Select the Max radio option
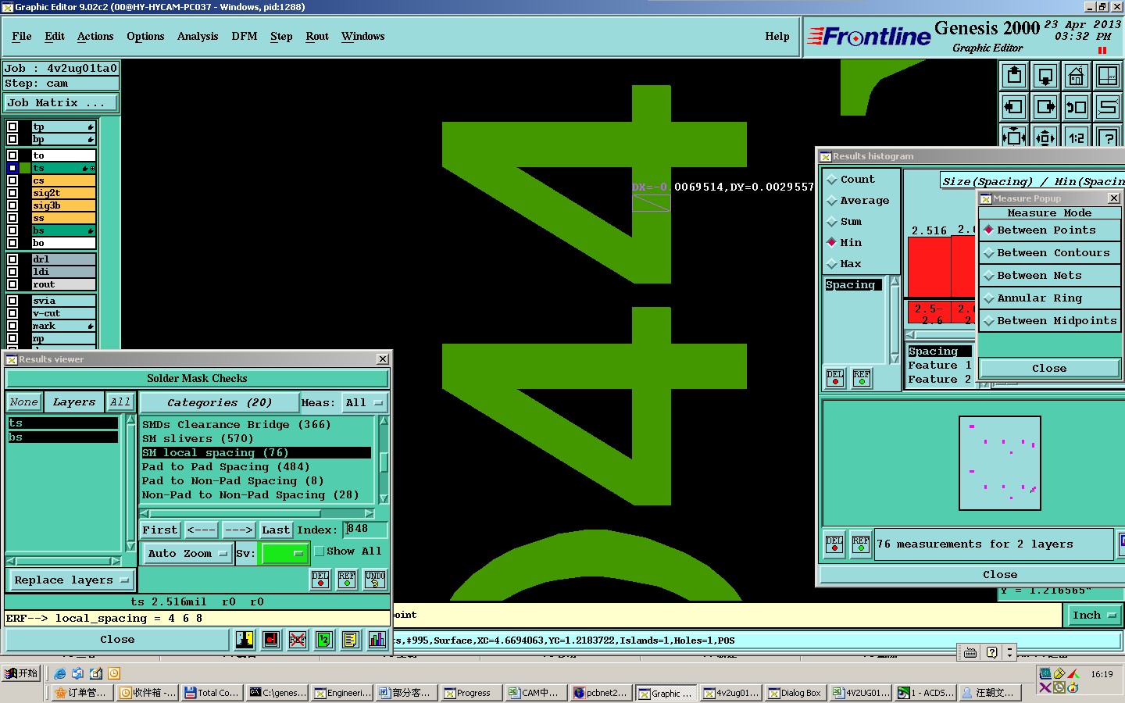This screenshot has height=703, width=1125. 832,264
